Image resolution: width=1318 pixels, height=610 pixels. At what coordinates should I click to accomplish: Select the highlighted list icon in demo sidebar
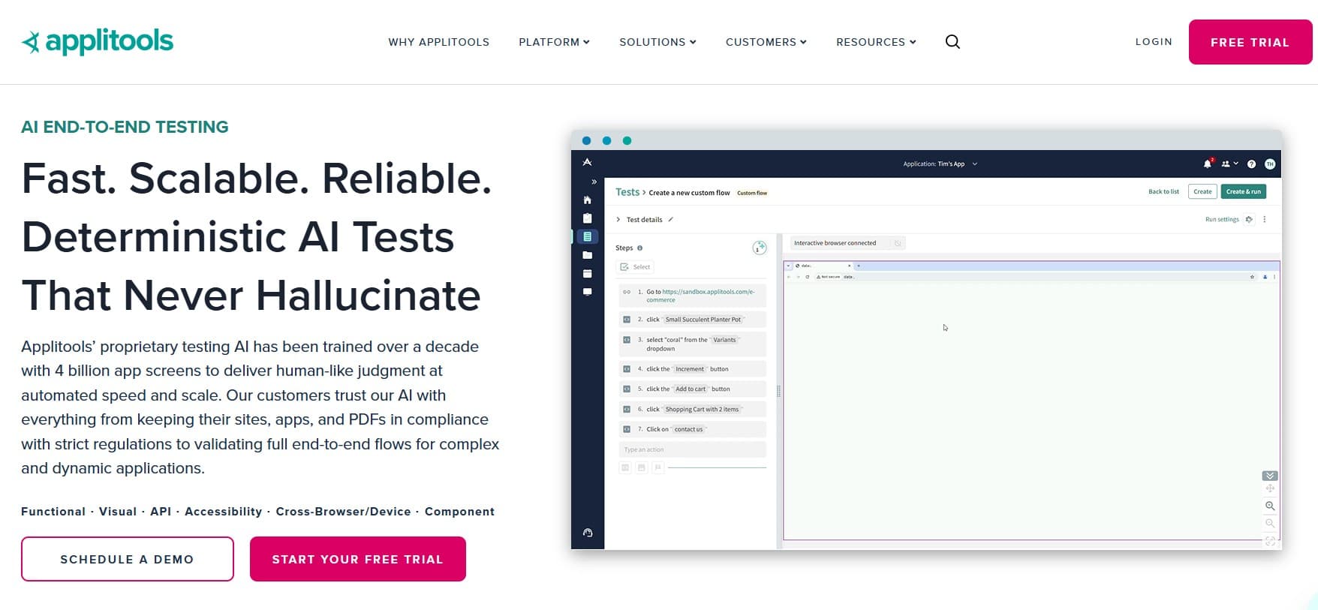tap(587, 236)
